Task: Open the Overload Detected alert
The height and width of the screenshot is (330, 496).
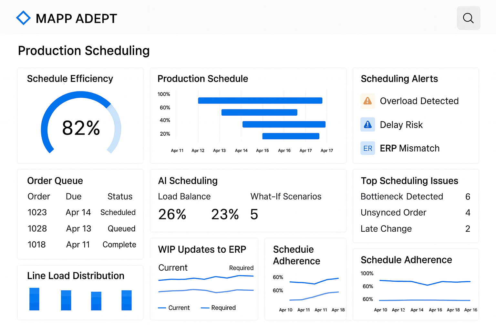Action: click(x=419, y=101)
